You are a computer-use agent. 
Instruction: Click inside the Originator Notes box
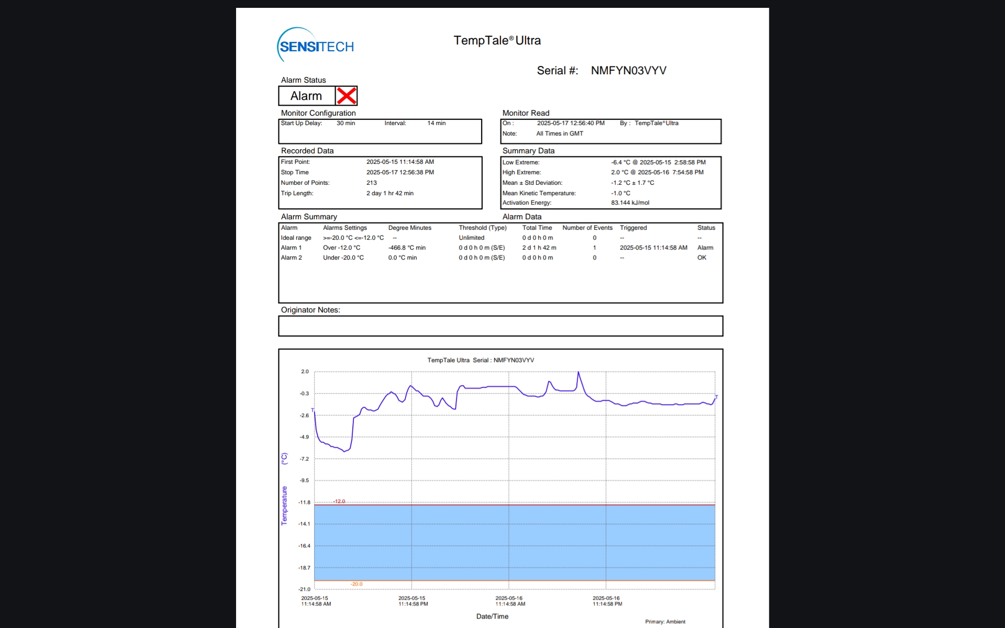[x=500, y=326]
